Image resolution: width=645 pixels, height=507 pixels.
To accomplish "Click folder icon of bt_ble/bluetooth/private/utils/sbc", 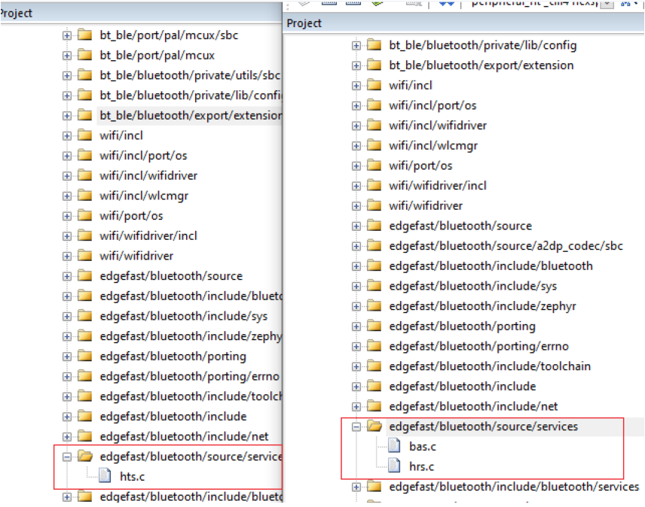I will (84, 75).
